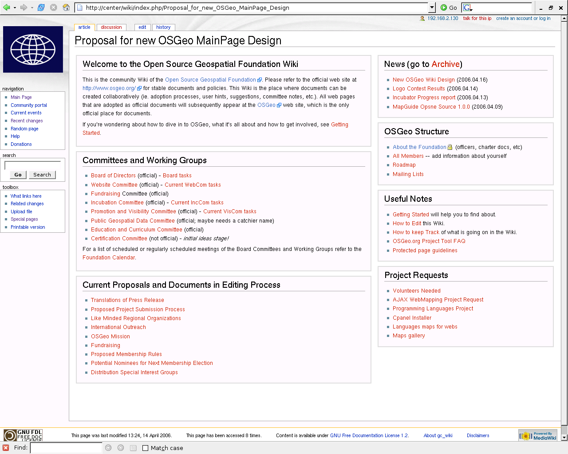Image resolution: width=568 pixels, height=454 pixels.
Task: Open the history tab
Action: (x=163, y=27)
